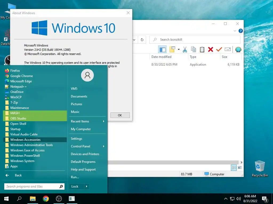Click the Windows Start button on taskbar

click(6, 199)
